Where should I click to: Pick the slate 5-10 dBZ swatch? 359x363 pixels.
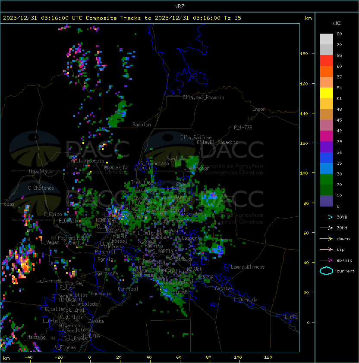(326, 201)
